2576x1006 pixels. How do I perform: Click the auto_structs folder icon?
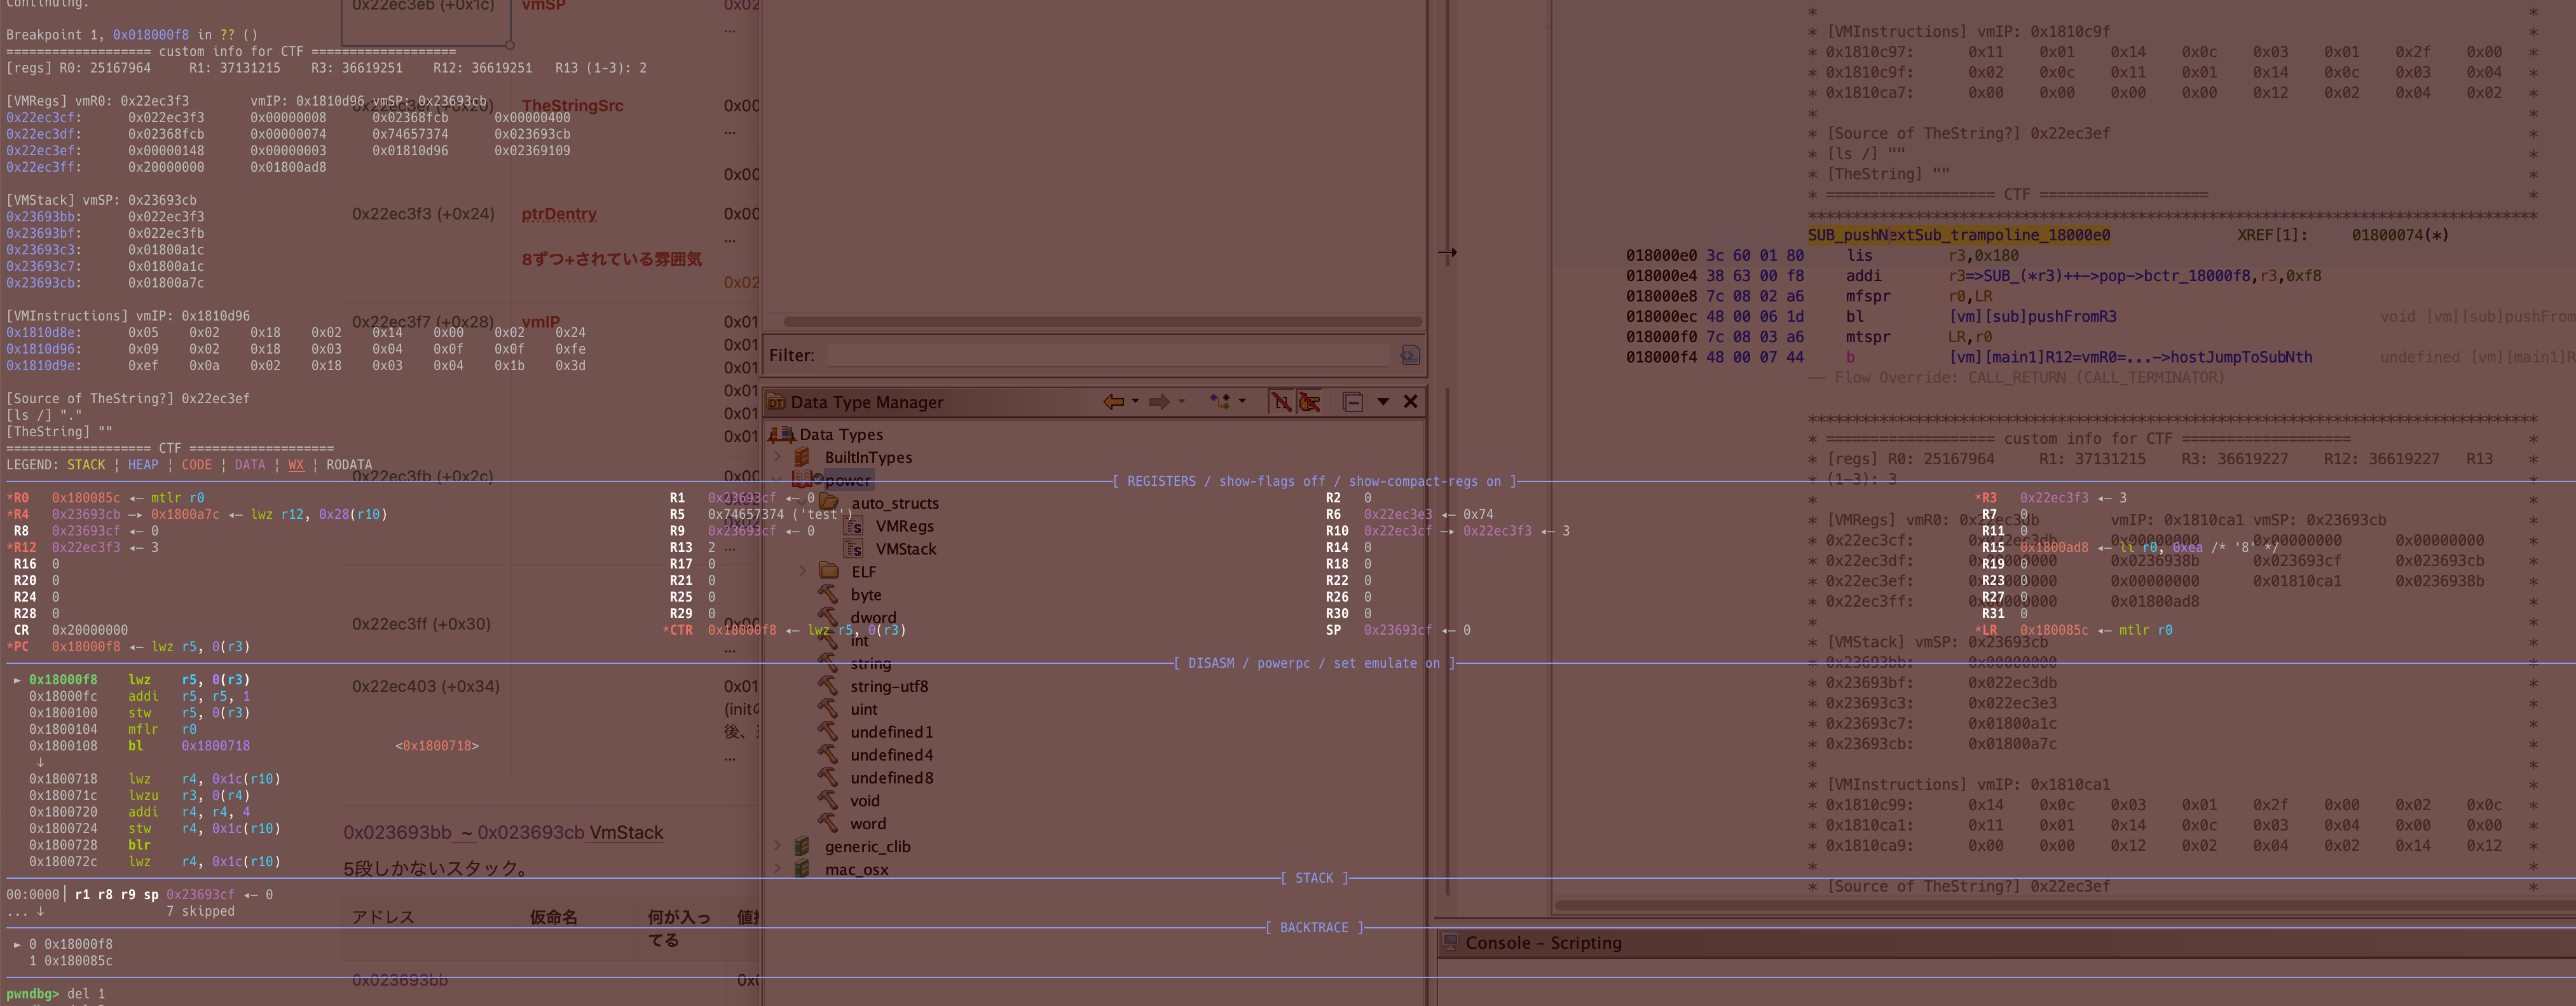click(x=829, y=502)
